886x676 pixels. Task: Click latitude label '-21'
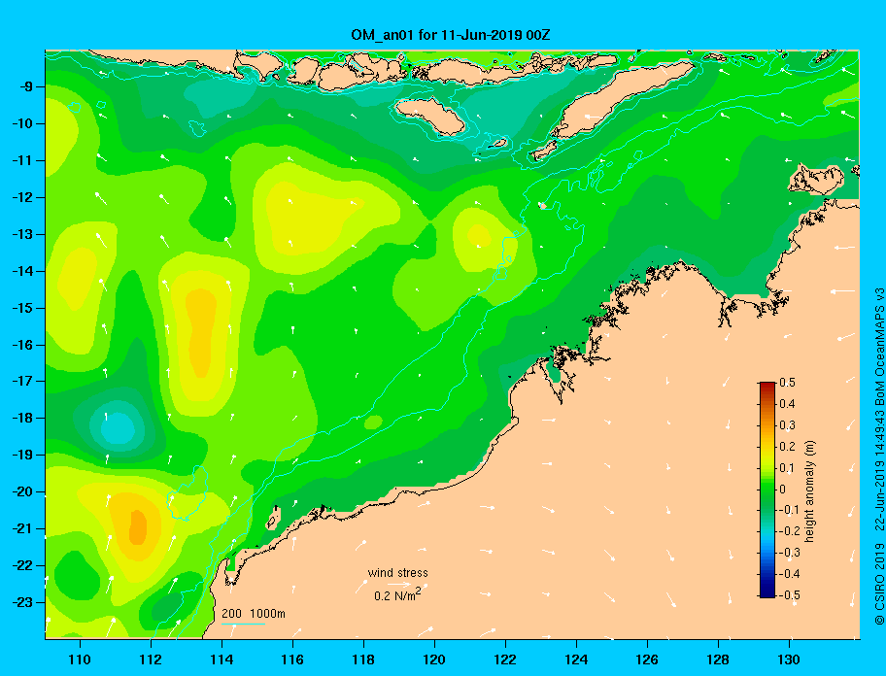coord(22,529)
